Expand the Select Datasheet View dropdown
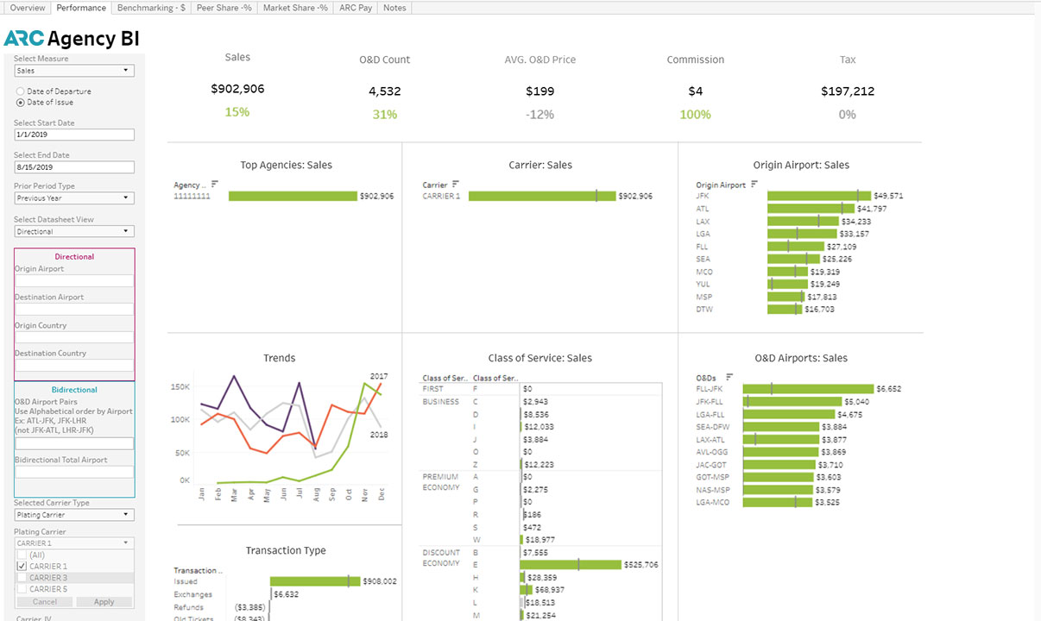This screenshot has width=1041, height=621. (x=73, y=231)
